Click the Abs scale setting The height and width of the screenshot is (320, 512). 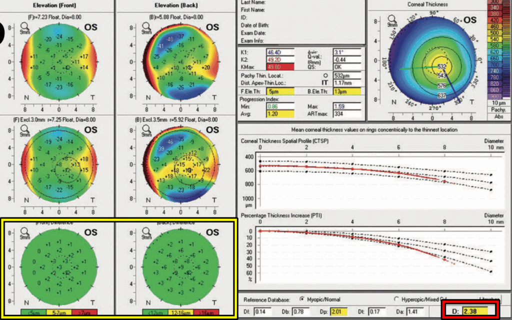pyautogui.click(x=499, y=116)
